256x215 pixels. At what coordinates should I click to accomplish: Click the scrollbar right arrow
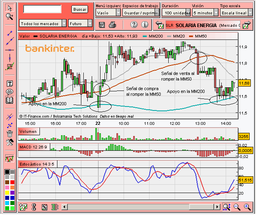click(217, 207)
